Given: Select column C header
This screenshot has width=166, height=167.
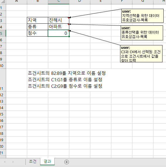Looking at the screenshot, I should tap(58, 1).
